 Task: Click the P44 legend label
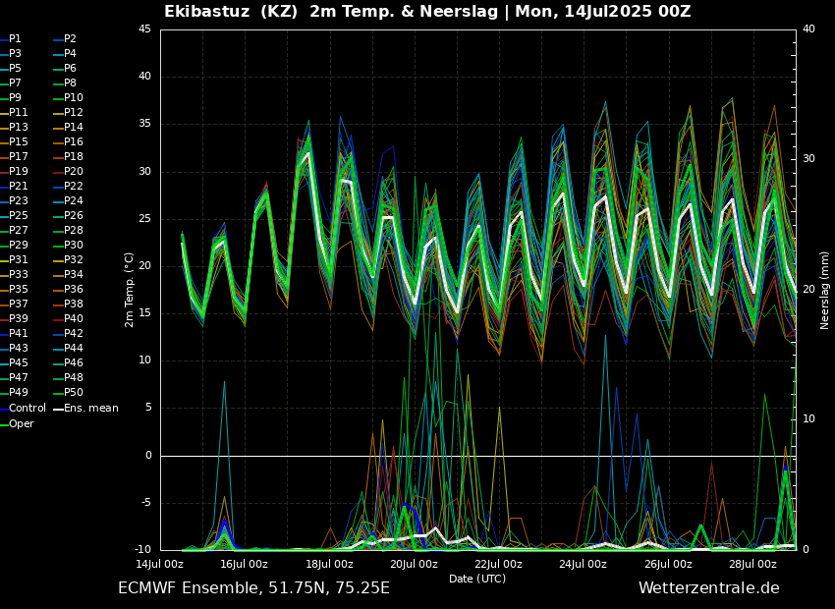pos(74,348)
